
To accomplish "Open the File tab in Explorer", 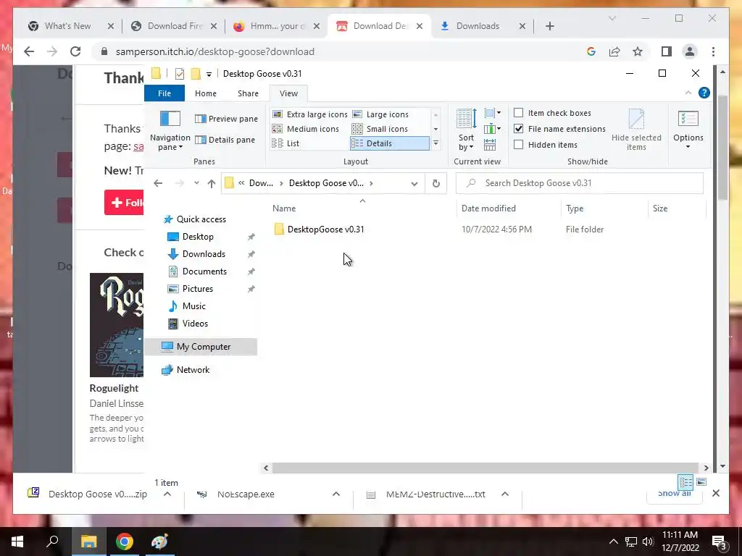I will 164,93.
